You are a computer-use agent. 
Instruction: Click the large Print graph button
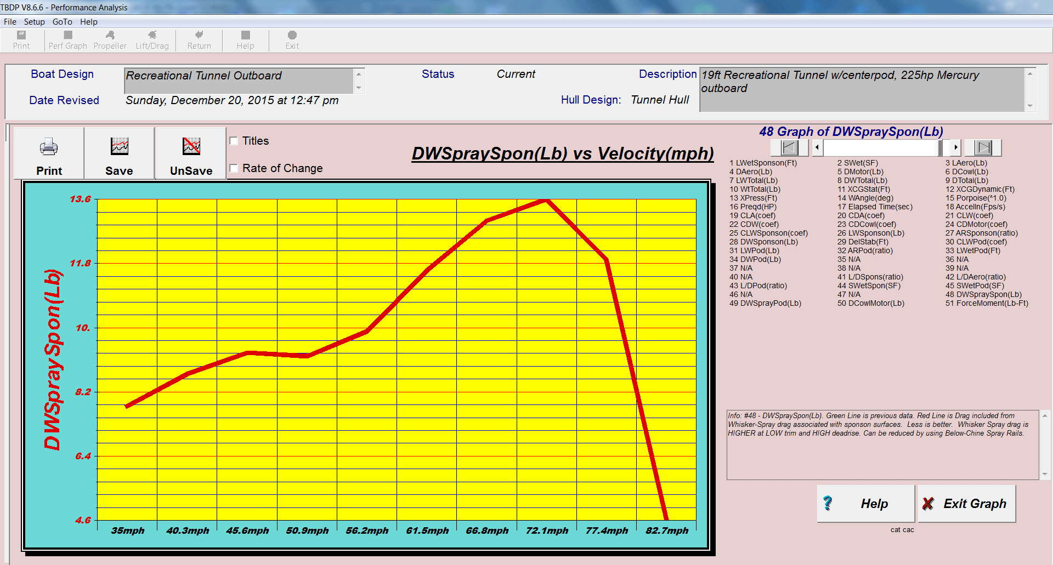click(49, 153)
